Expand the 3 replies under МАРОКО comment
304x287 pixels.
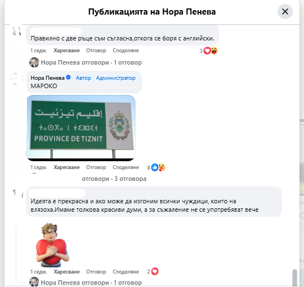[x=114, y=179]
